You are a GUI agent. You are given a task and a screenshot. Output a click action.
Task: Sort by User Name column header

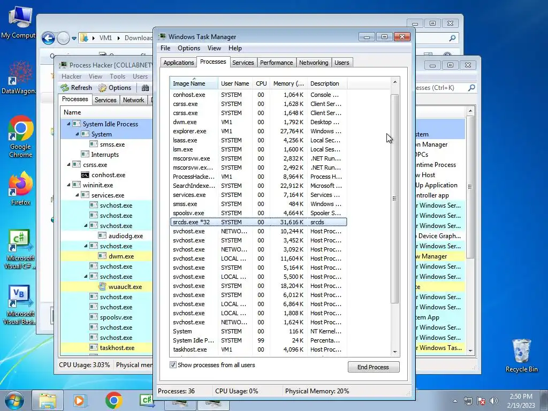point(235,83)
